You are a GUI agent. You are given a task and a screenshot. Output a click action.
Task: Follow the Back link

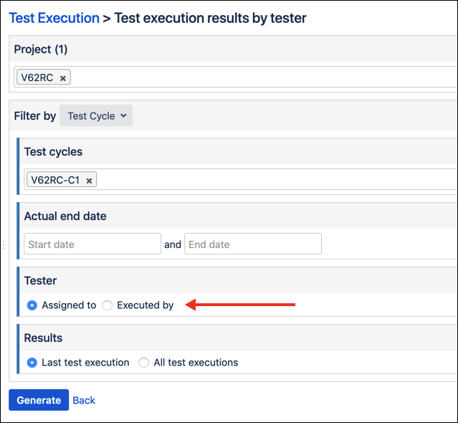pos(84,400)
